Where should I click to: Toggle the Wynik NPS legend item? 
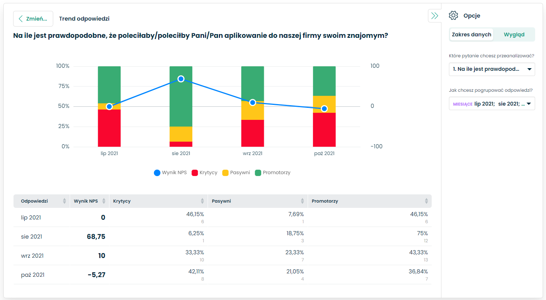click(x=171, y=173)
